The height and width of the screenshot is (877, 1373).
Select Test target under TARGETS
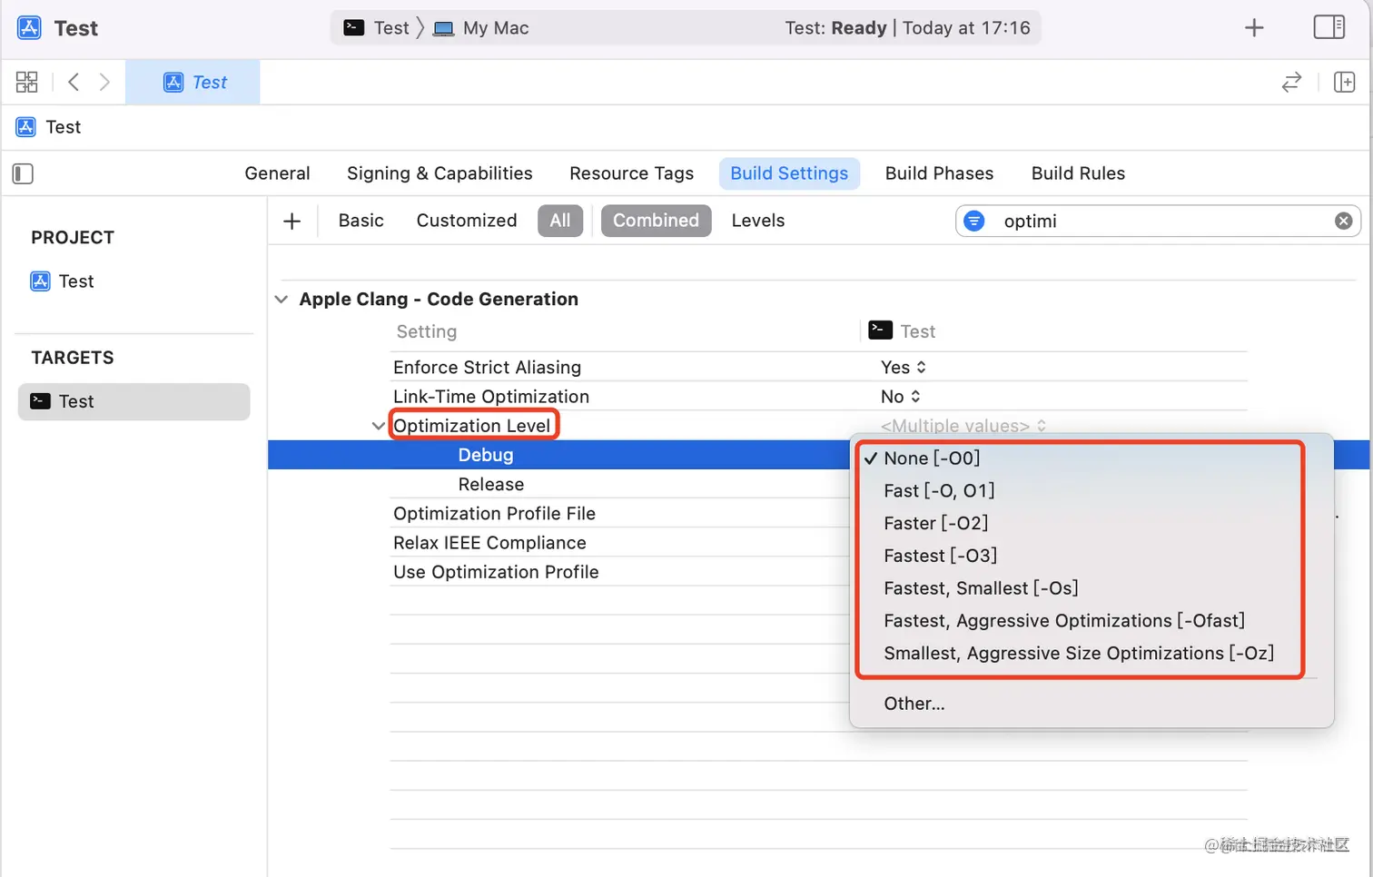[x=133, y=401]
